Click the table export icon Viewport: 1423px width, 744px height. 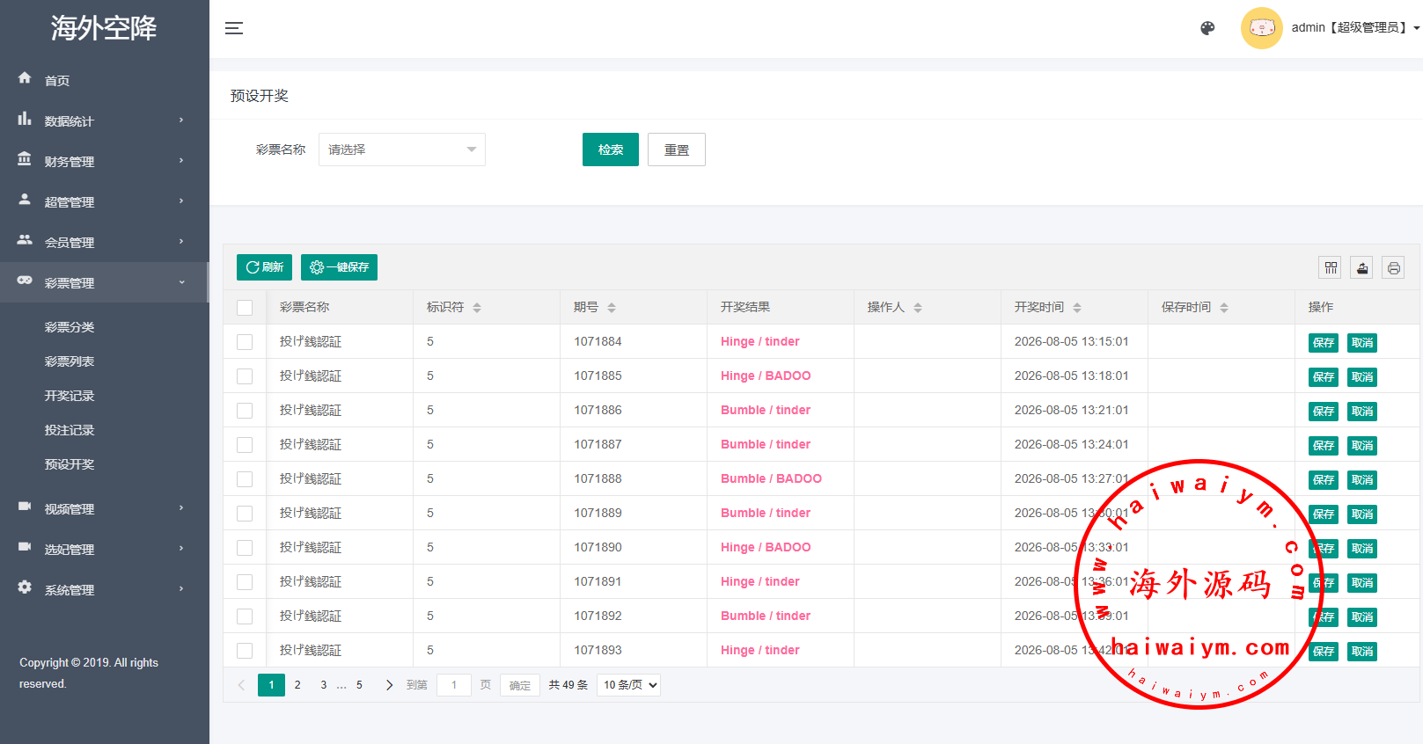[1362, 267]
